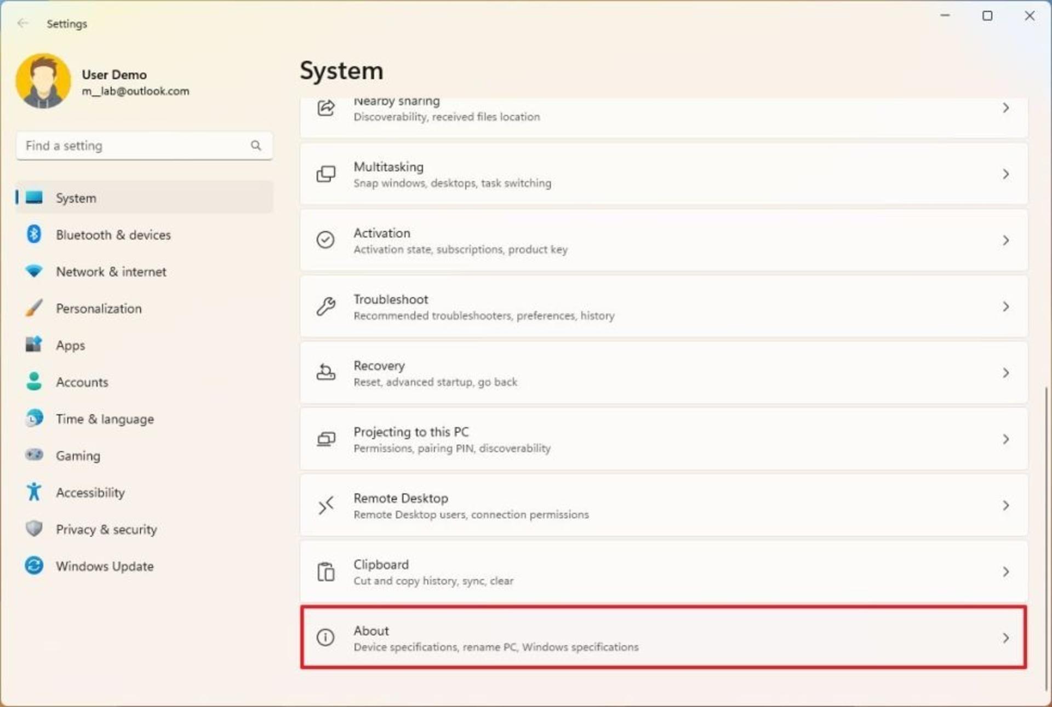Open Clipboard using its right chevron
Screen dimensions: 1052x707
(x=1006, y=572)
